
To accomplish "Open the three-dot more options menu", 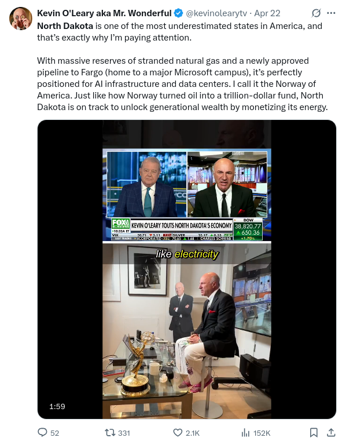I will [331, 13].
